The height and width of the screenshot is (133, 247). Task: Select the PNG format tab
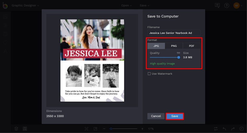tap(174, 46)
